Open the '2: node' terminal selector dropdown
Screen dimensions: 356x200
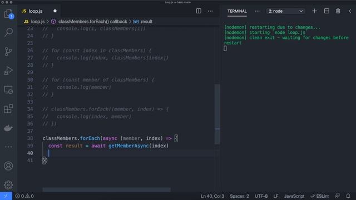[285, 11]
